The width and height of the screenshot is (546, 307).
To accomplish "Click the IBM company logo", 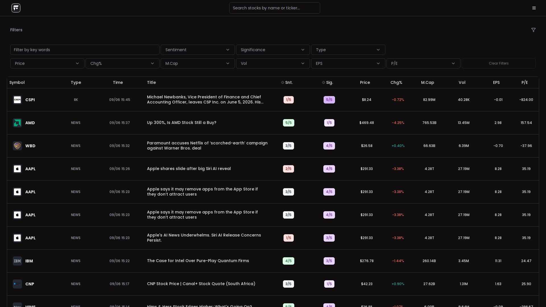I will (x=17, y=261).
